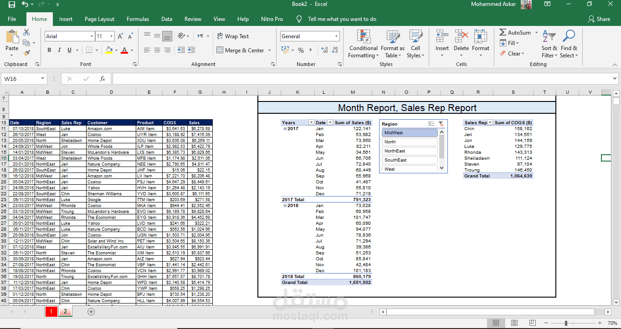Click the font color red swatch
This screenshot has width=621, height=329.
(x=124, y=50)
